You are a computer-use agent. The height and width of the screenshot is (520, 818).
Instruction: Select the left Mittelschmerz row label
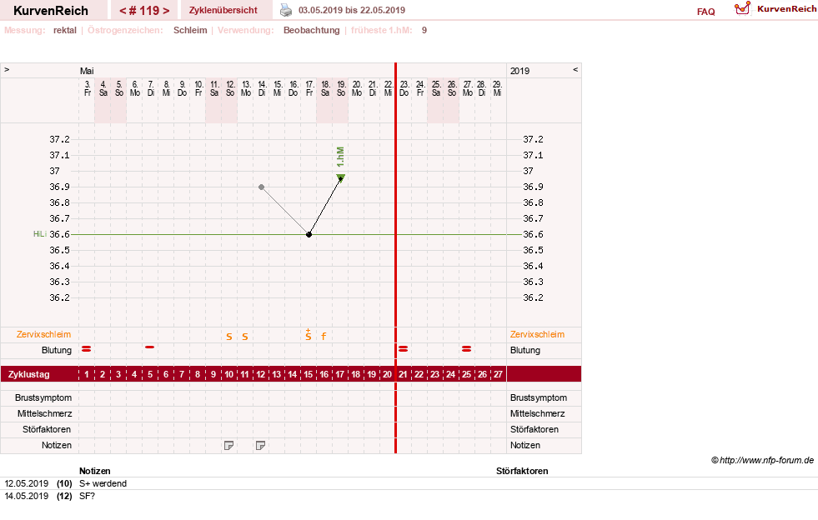click(44, 413)
